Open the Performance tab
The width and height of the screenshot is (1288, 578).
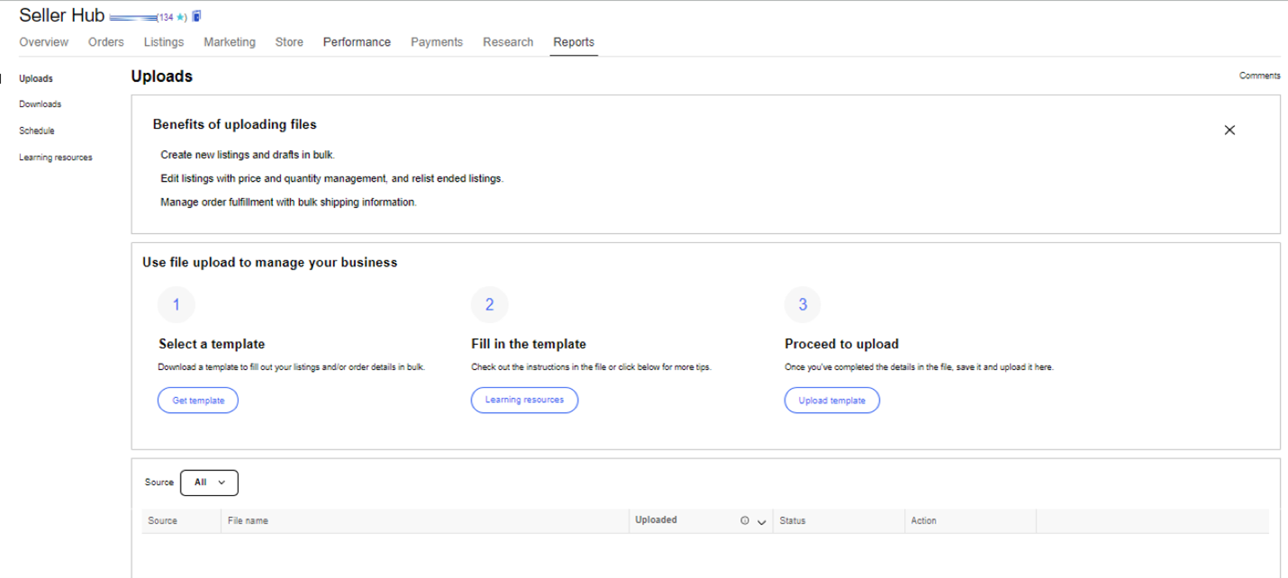357,42
